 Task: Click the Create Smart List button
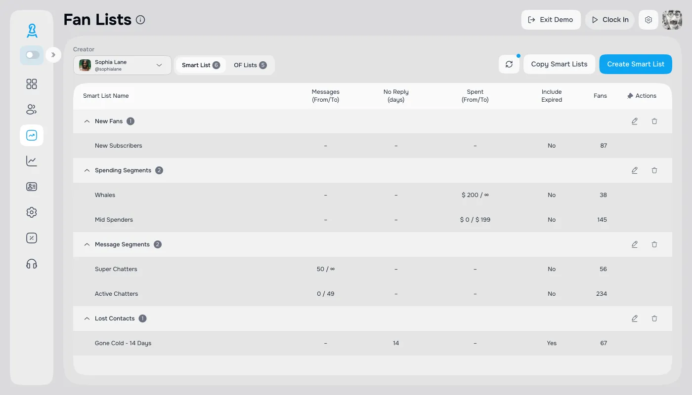pos(636,64)
